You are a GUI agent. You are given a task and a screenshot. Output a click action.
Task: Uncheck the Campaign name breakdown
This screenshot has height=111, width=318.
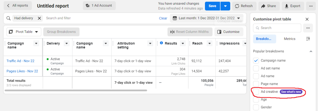pyautogui.click(x=256, y=60)
